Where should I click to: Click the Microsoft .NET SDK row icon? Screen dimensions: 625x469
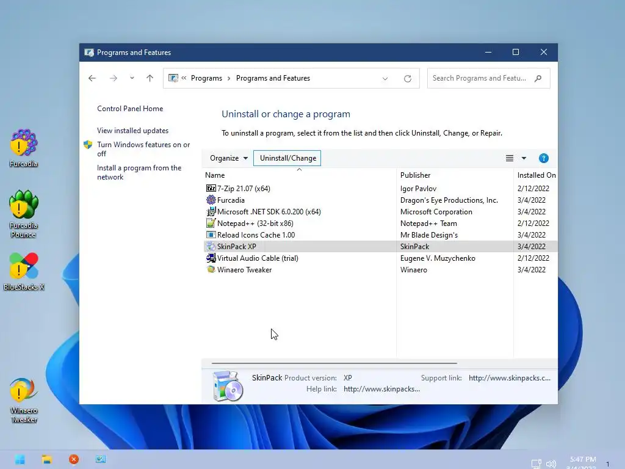pos(211,211)
